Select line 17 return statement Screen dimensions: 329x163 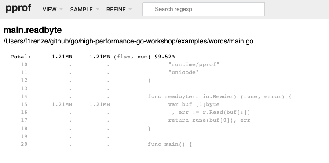[x=209, y=120]
